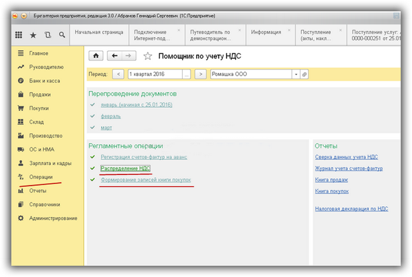This screenshot has height=277, width=412.
Task: Open the organization card button
Action: coord(304,74)
